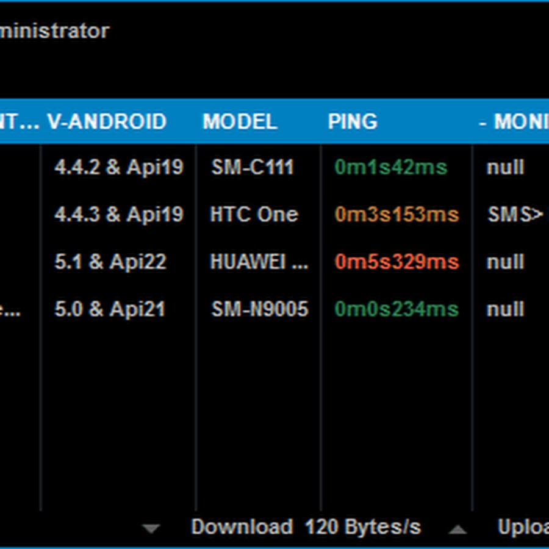
Task: Click the SMS> monitor cell
Action: coord(515,214)
